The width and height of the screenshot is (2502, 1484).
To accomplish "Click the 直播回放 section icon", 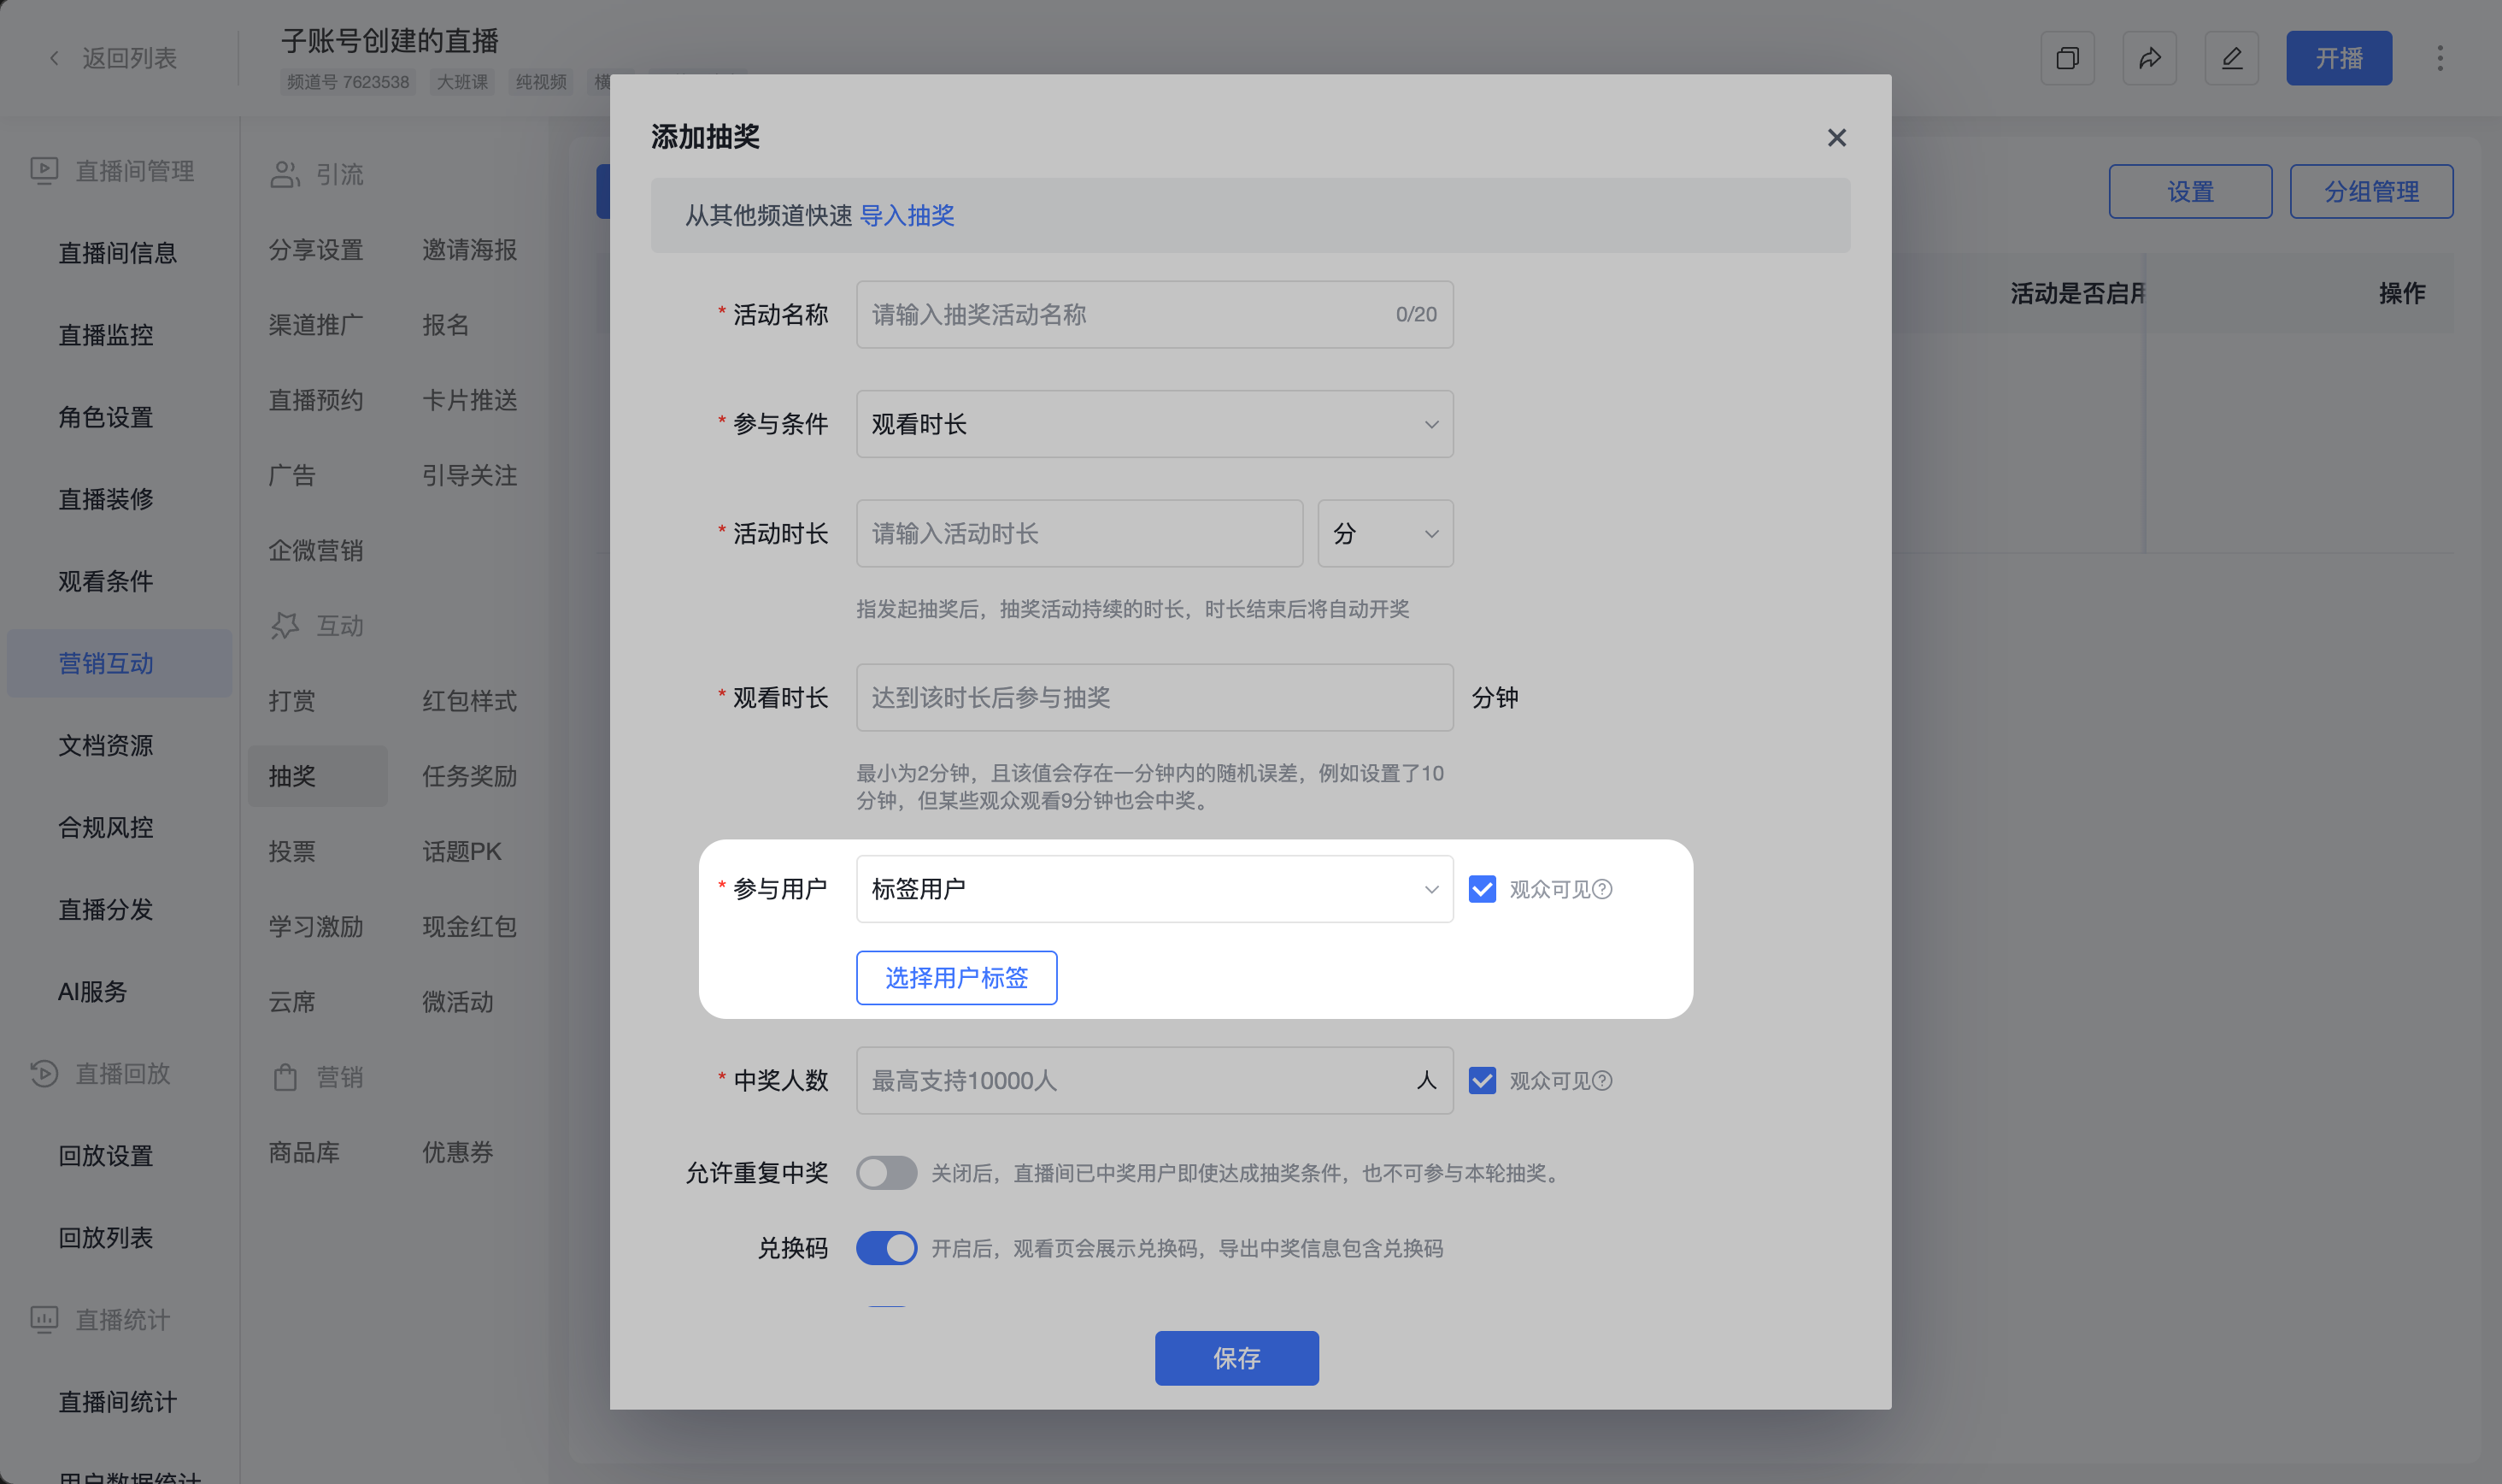I will [x=44, y=1073].
